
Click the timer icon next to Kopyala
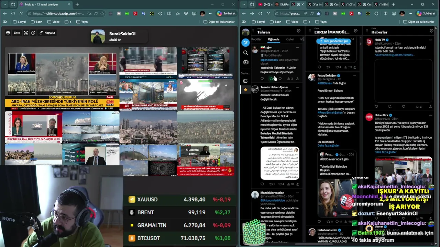tap(33, 33)
